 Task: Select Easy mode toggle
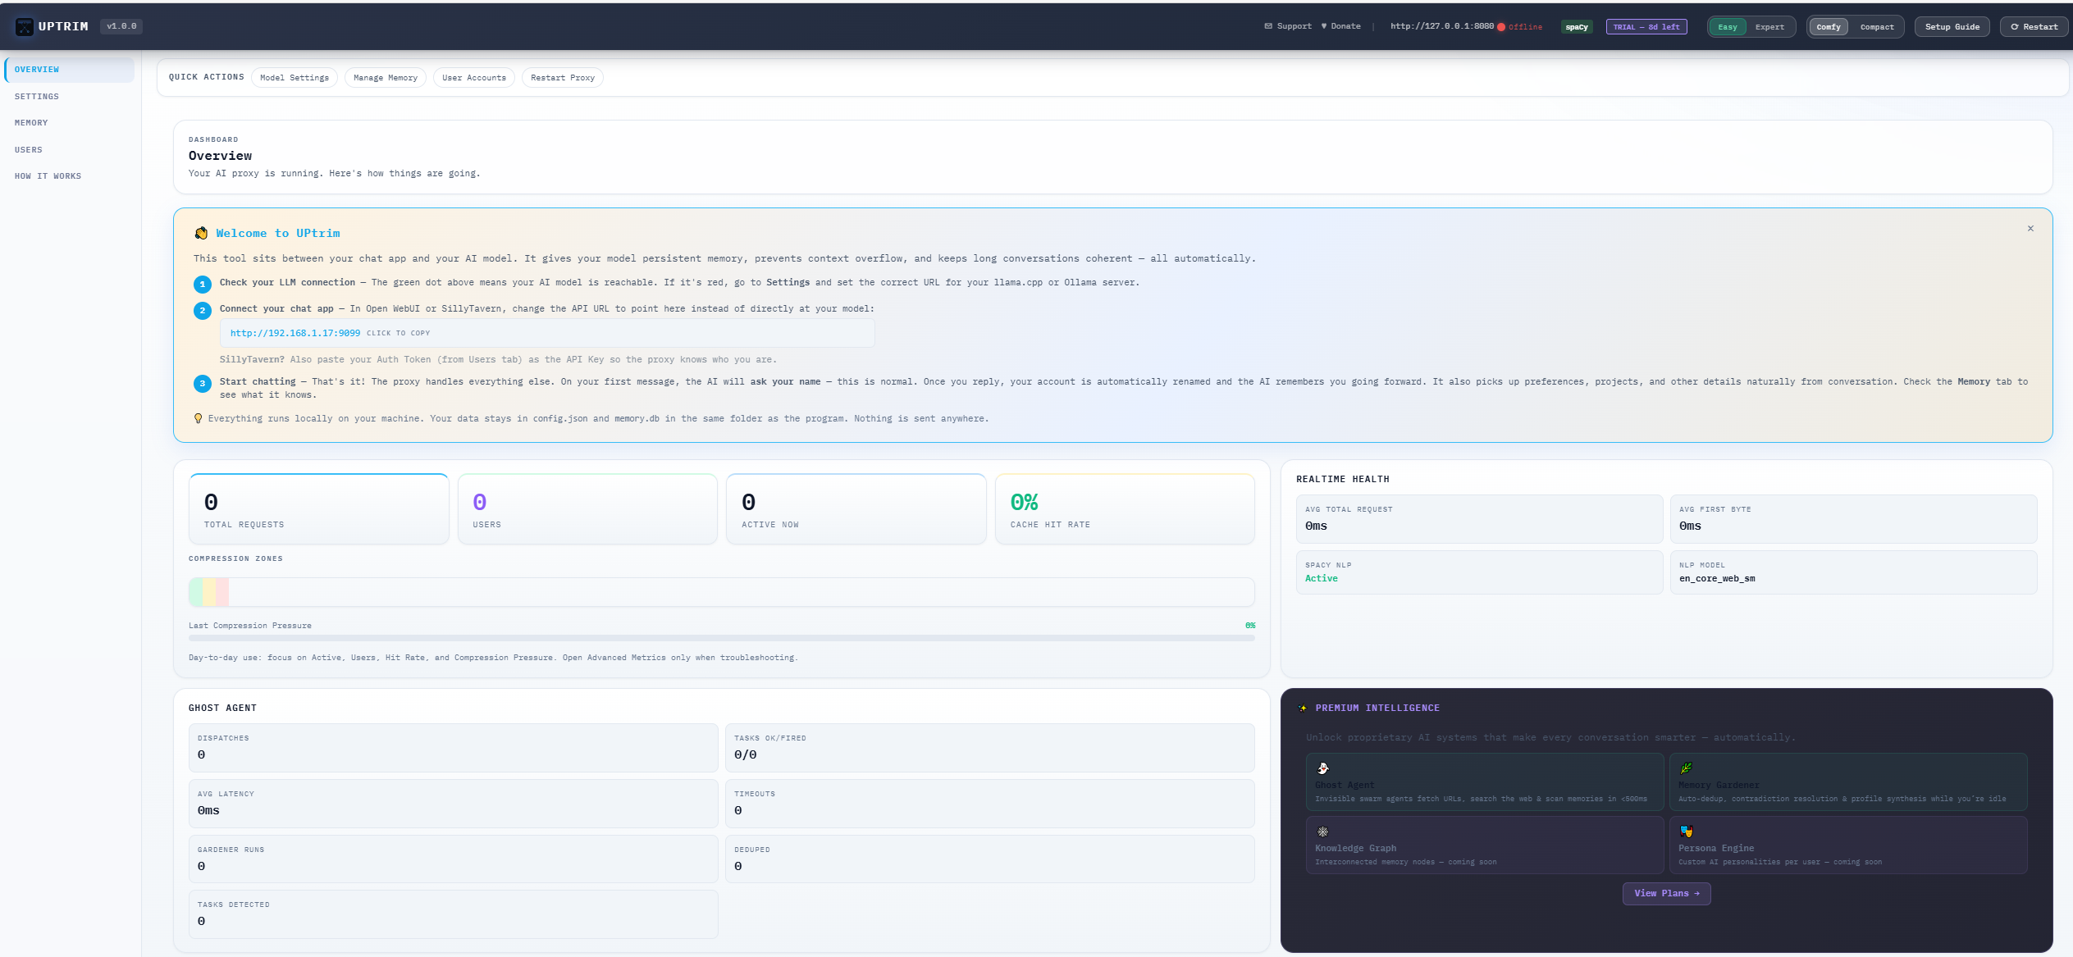click(1728, 27)
